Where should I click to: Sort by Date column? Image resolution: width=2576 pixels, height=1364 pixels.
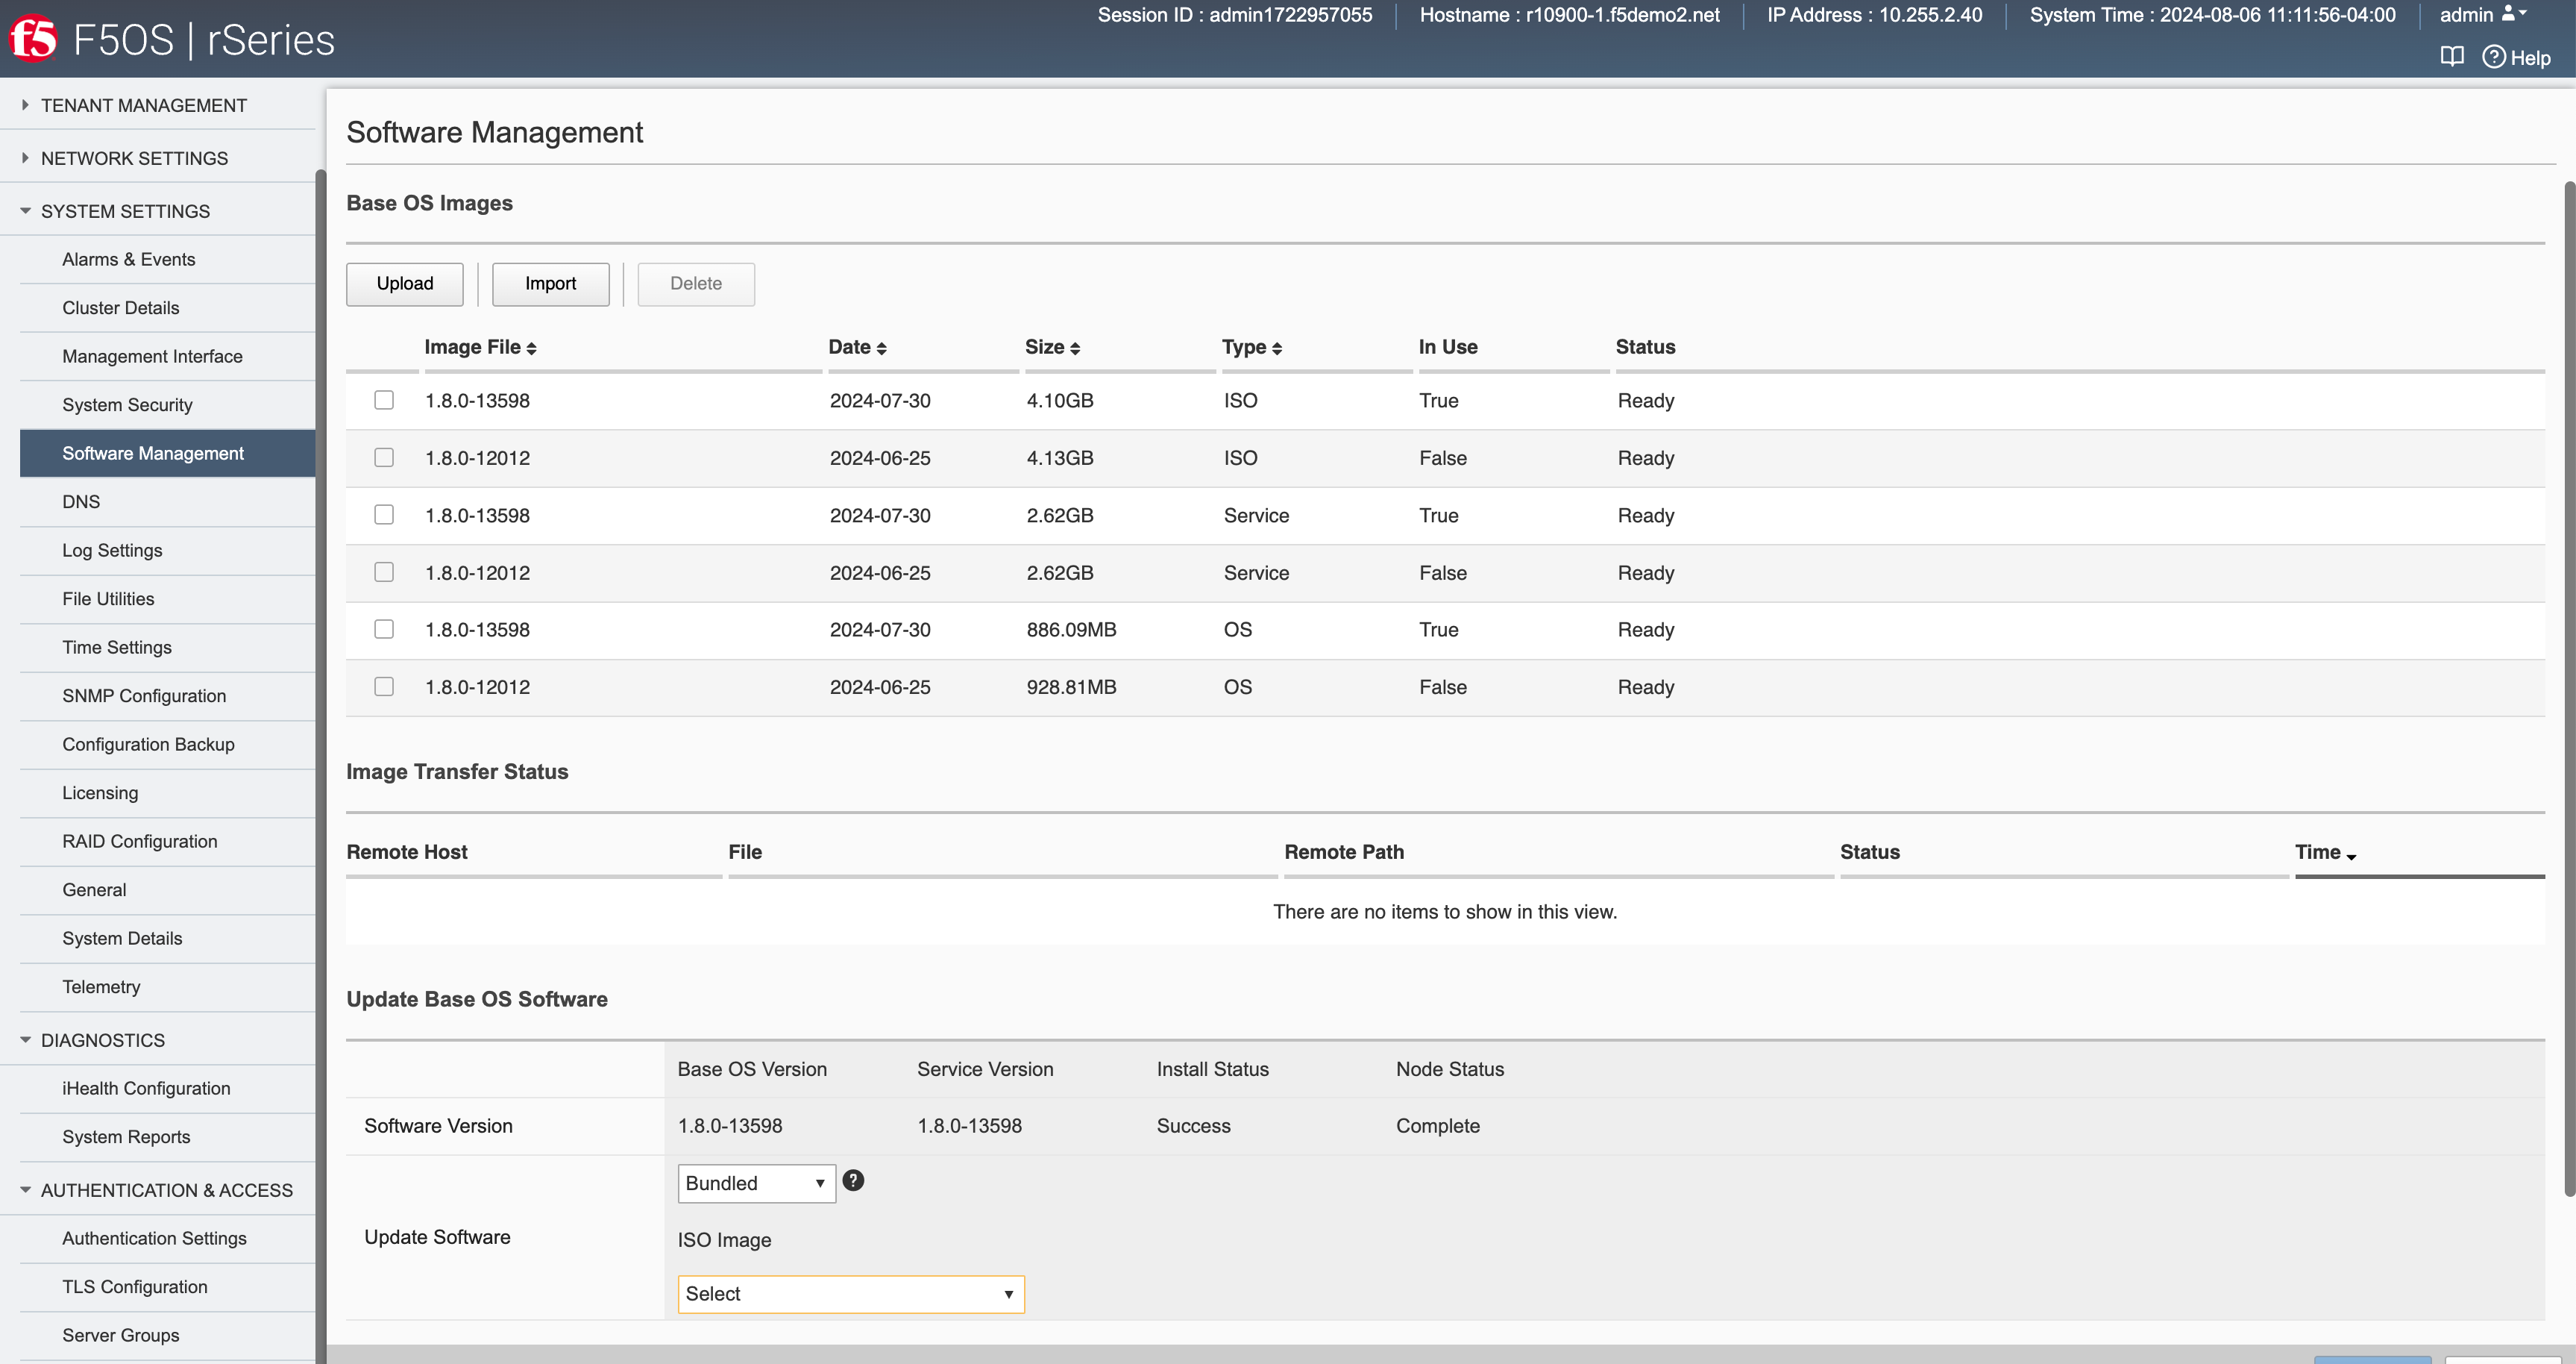click(857, 347)
